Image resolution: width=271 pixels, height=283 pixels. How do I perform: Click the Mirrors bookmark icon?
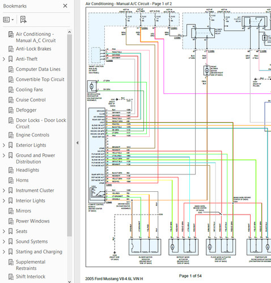[x=11, y=211]
